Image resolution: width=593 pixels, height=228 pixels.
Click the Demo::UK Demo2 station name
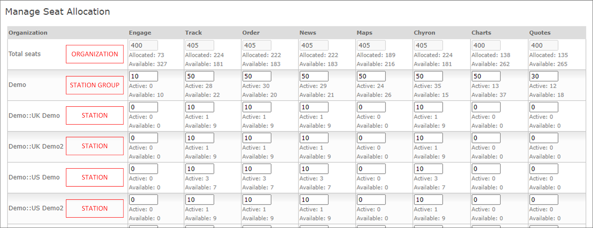(x=36, y=146)
